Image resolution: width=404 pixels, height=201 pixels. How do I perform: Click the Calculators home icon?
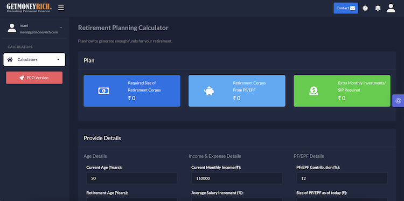click(x=10, y=59)
